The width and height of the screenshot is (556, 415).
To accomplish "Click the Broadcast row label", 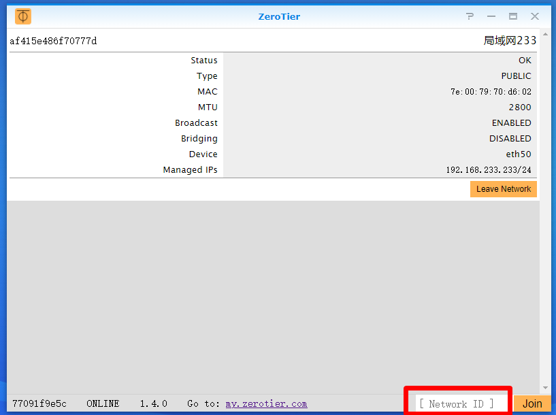I will tap(196, 123).
